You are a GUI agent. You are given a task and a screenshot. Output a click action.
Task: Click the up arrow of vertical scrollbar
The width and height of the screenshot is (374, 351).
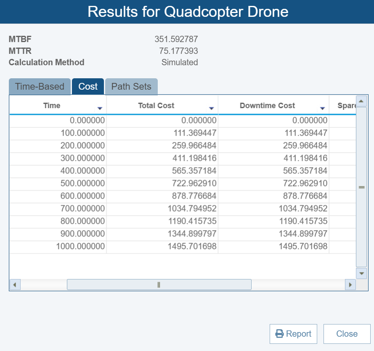[x=361, y=101]
